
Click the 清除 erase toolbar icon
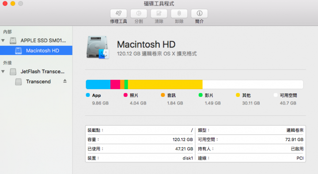(x=159, y=13)
